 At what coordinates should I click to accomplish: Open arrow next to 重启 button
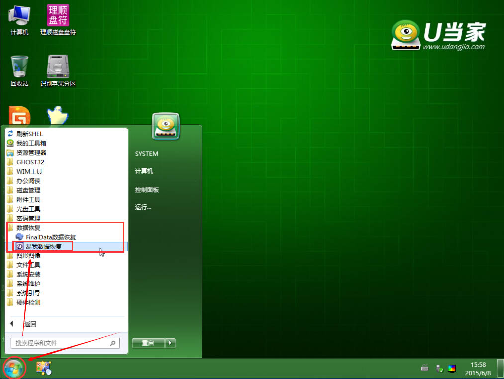click(171, 343)
